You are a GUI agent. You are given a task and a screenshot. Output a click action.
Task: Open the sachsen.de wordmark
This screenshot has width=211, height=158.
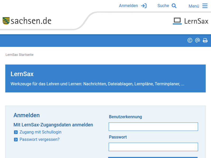(31, 21)
